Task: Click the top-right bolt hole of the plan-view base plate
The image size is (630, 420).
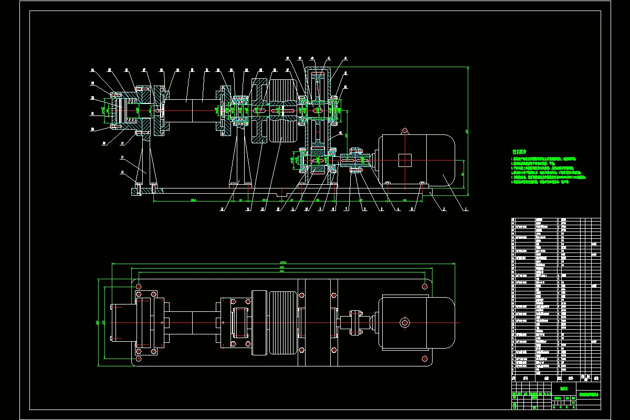Action: point(424,287)
